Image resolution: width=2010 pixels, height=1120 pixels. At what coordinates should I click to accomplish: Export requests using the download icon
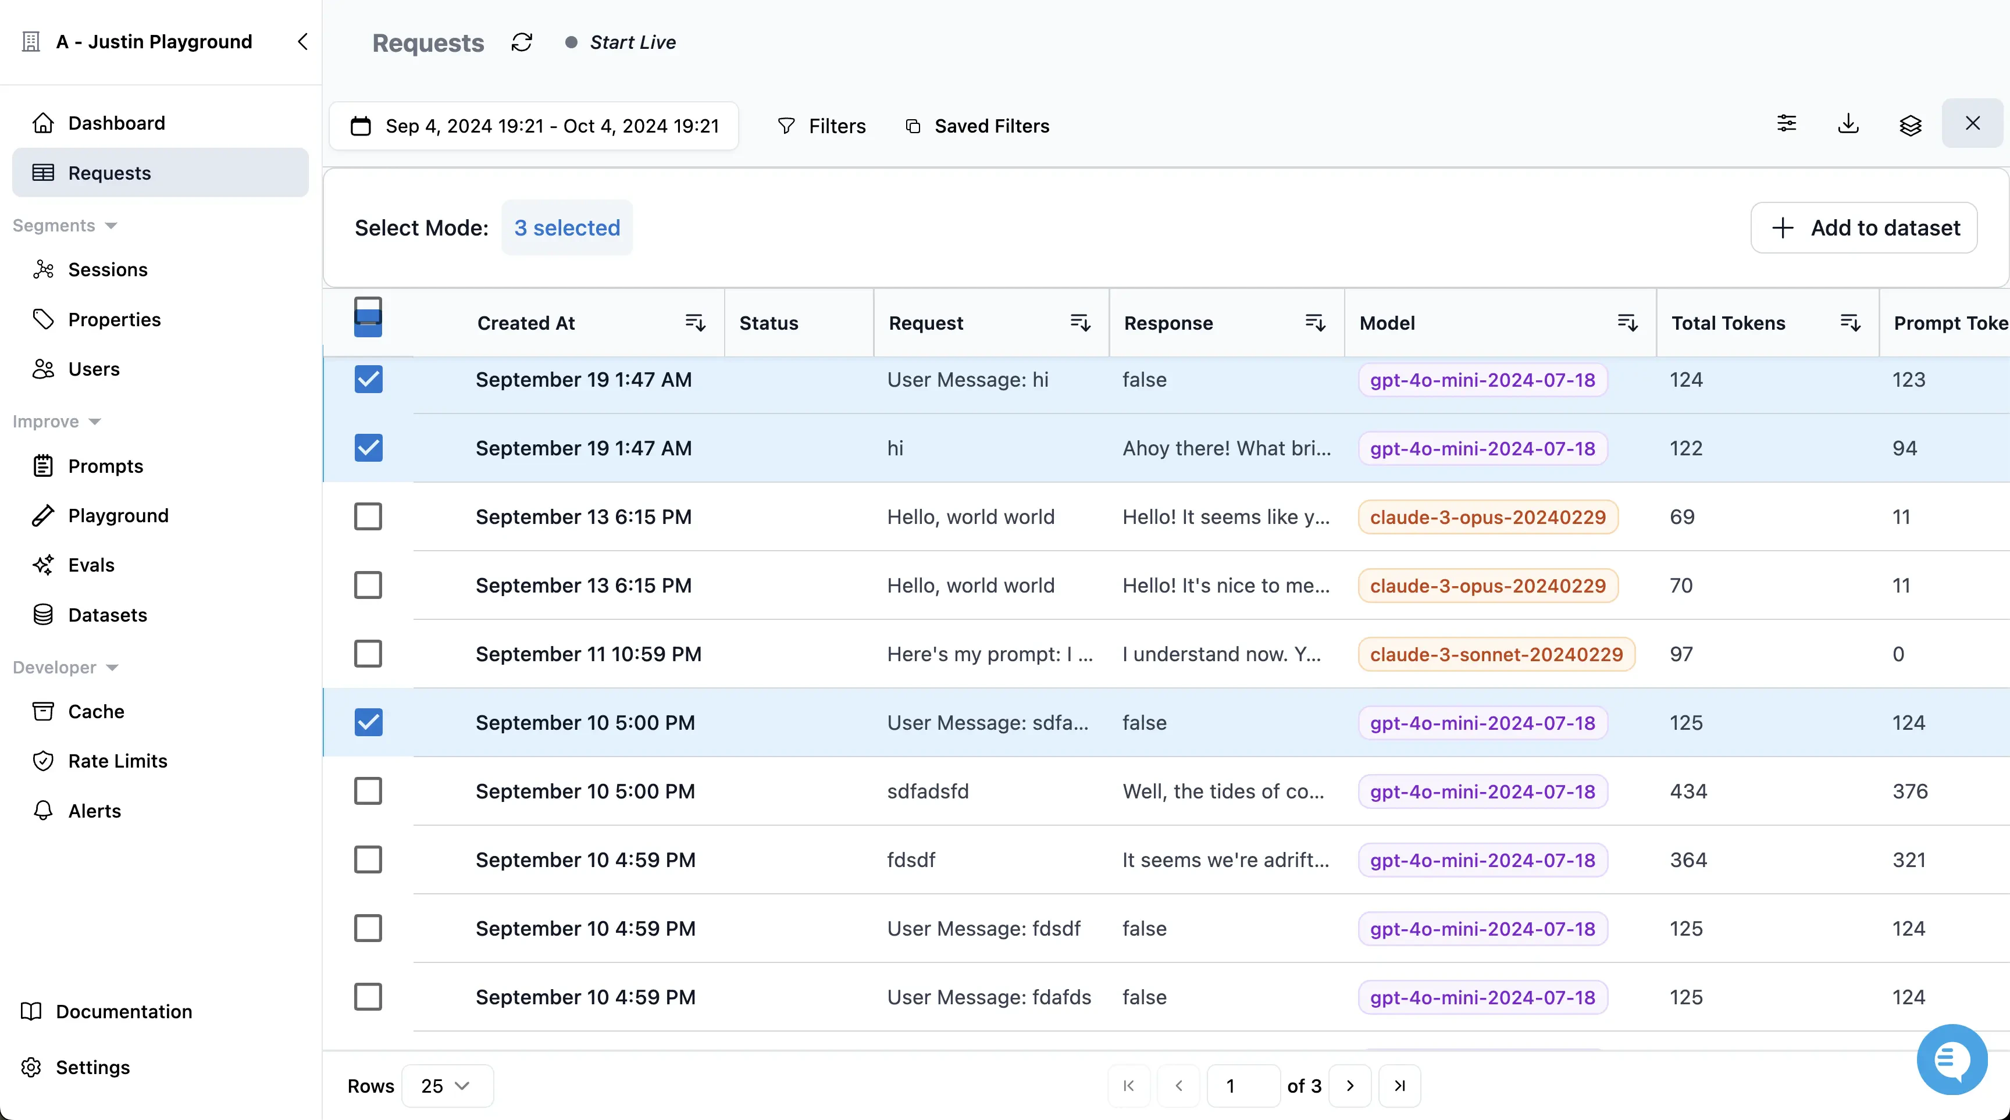point(1848,124)
